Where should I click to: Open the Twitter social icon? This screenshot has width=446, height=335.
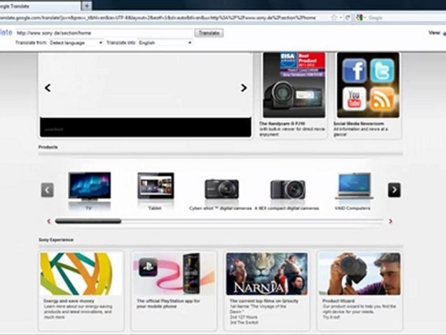tap(382, 70)
